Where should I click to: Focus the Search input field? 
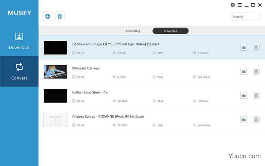click(x=246, y=17)
